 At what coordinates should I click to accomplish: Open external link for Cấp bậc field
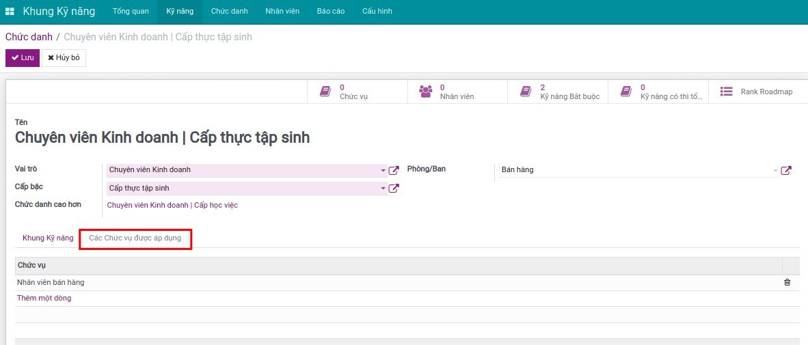[x=394, y=189]
